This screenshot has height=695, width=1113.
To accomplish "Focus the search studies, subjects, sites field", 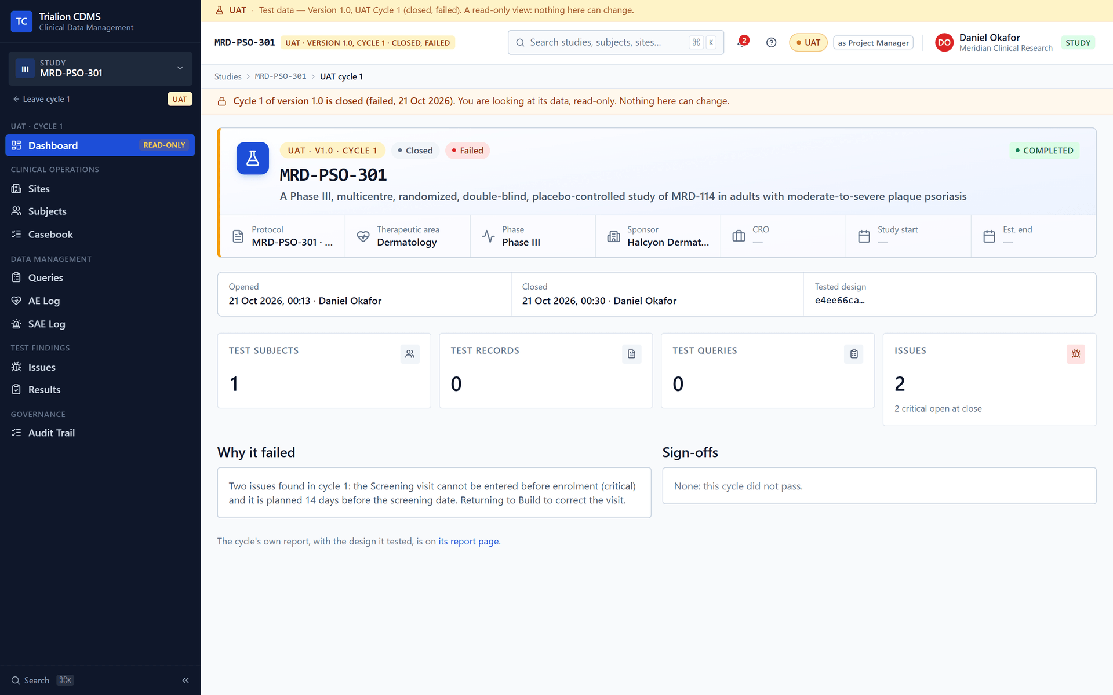I will (x=616, y=42).
